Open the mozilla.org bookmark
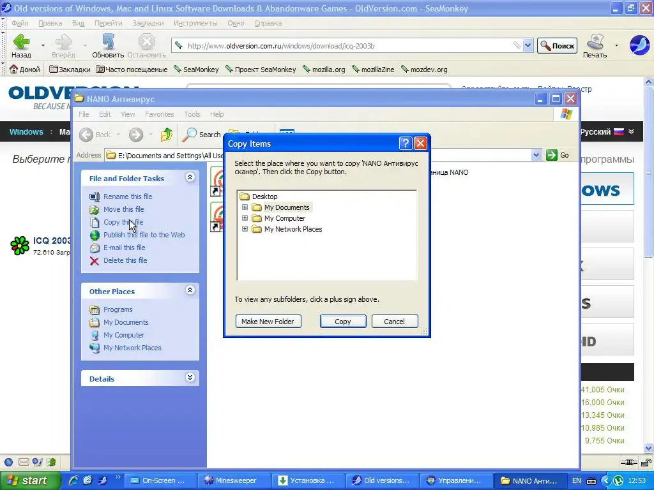This screenshot has height=490, width=654. tap(324, 69)
